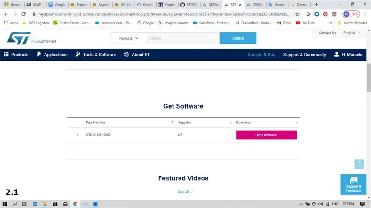Viewport: 371px width, 208px height.
Task: Click the blue Search button
Action: pyautogui.click(x=238, y=38)
